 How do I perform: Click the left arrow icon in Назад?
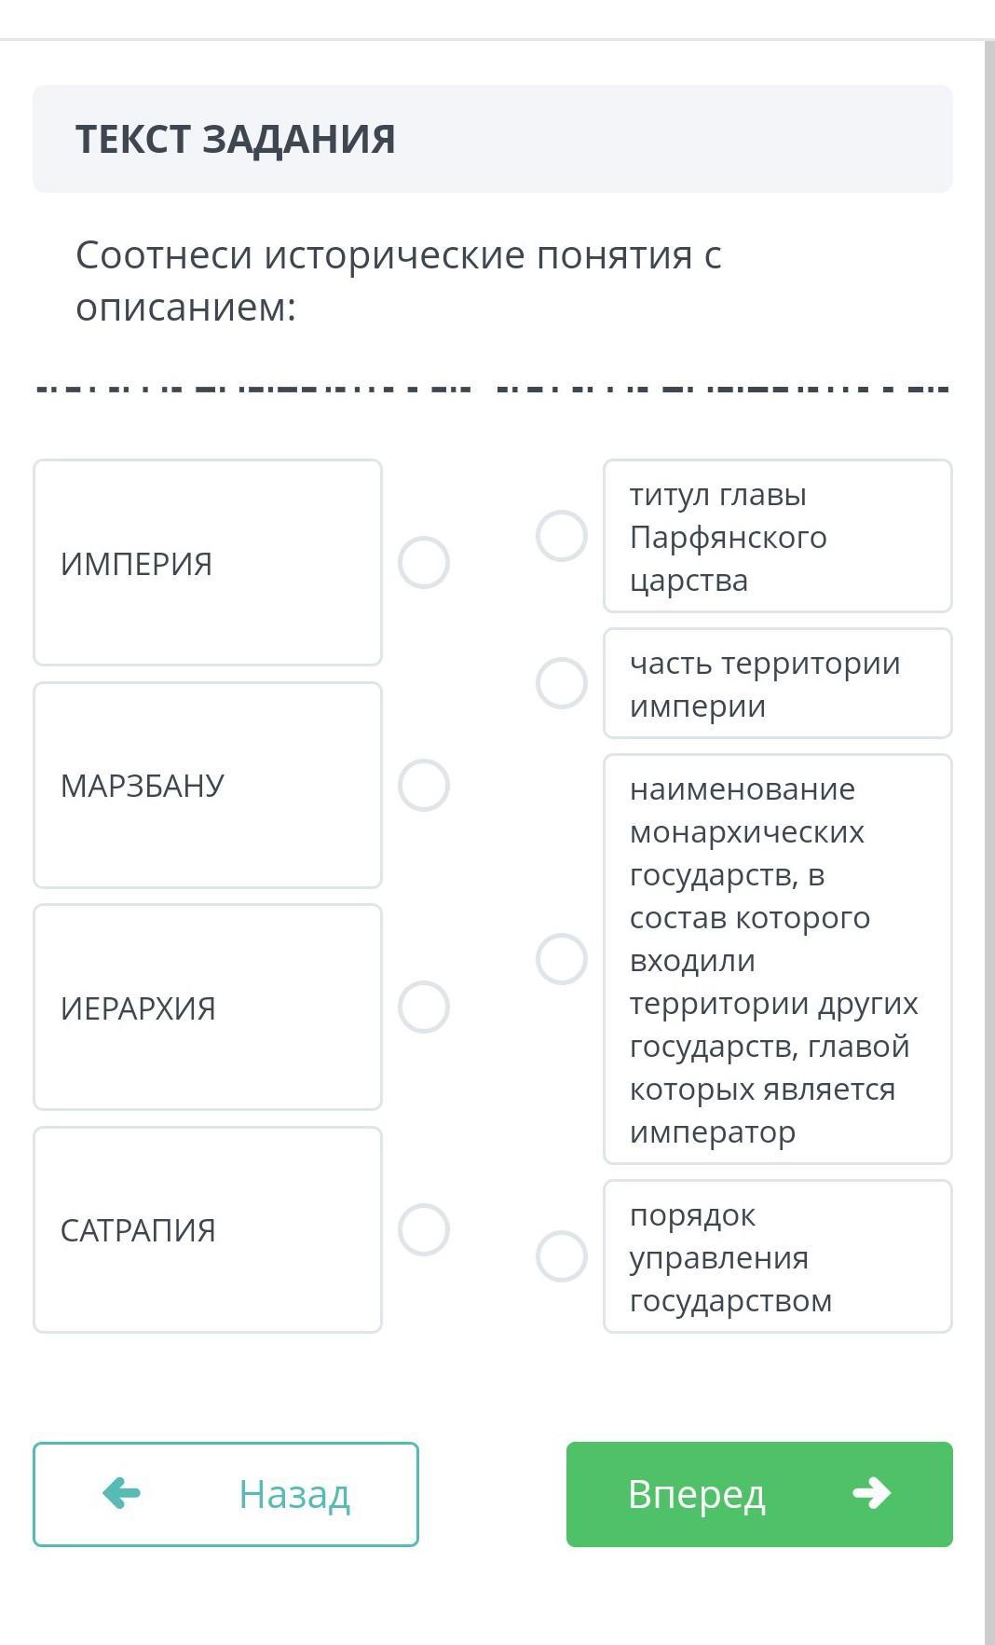click(x=121, y=1493)
